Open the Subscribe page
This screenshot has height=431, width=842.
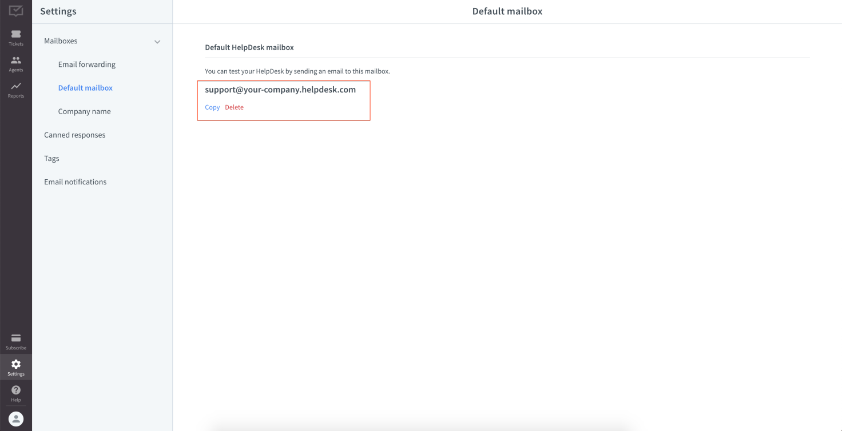pyautogui.click(x=16, y=342)
